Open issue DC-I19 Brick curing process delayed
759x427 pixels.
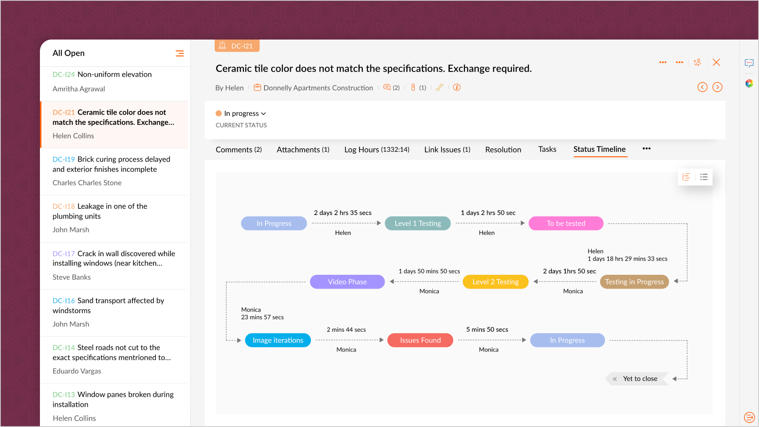pos(111,164)
